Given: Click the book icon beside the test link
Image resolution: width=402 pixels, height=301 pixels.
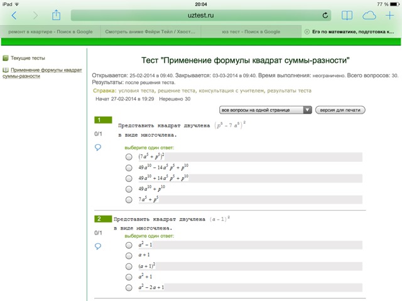Looking at the screenshot, I should click(6, 70).
